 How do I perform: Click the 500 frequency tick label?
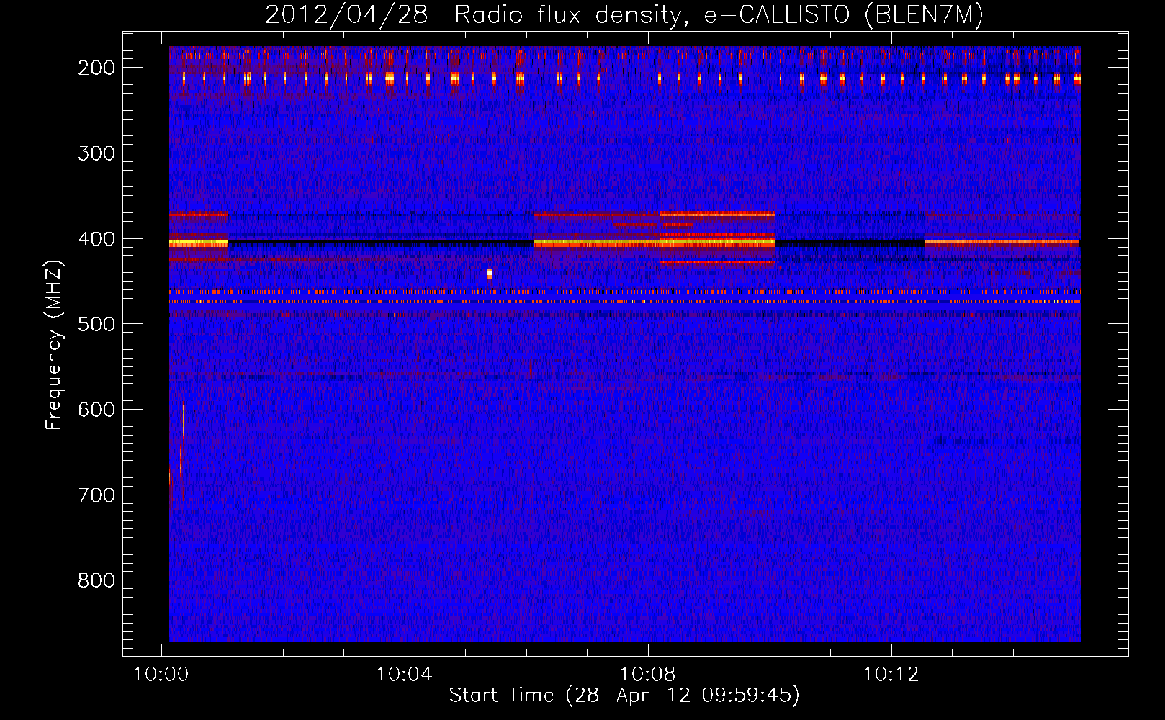tap(96, 324)
